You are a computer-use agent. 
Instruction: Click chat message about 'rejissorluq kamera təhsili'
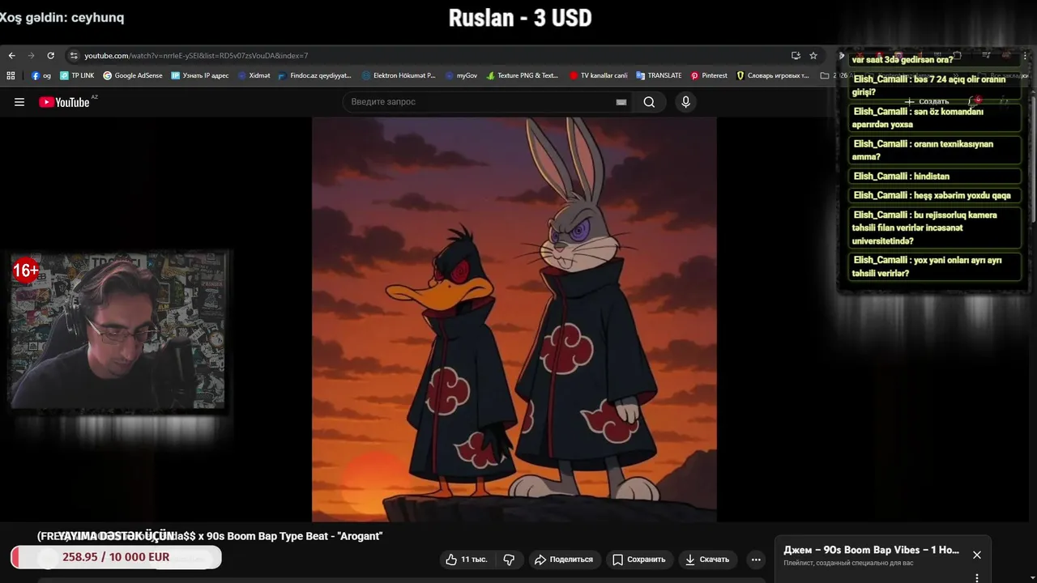[936, 228]
